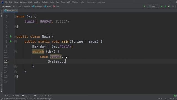The height and width of the screenshot is (100, 177).
Task: Collapse the switch block fold marker
Action: [x=15, y=52]
